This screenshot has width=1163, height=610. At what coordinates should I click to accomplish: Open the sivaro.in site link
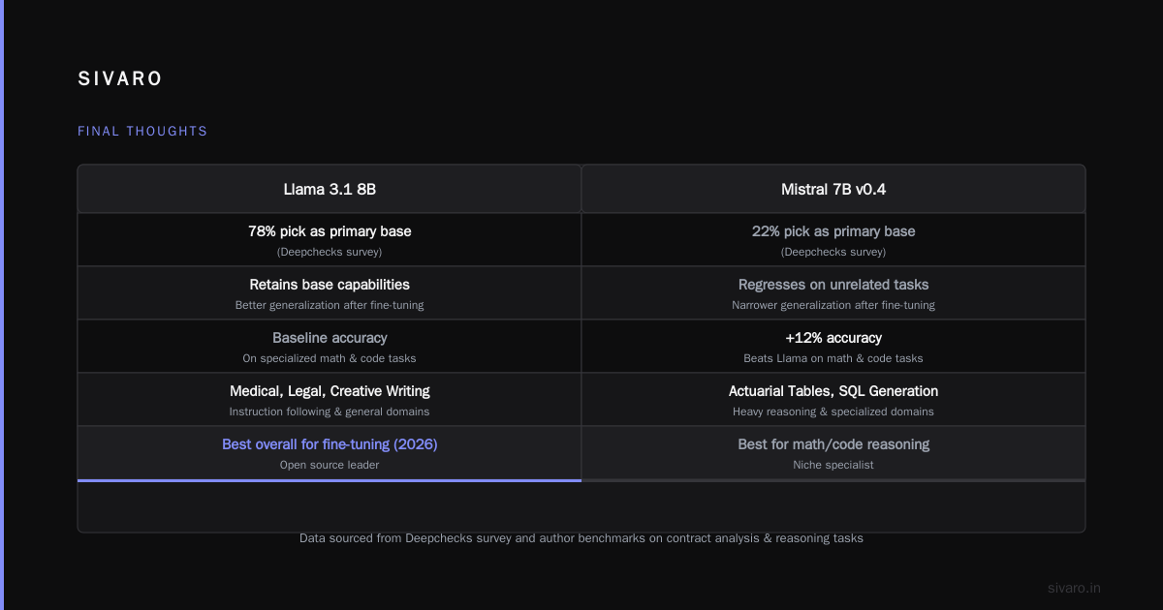coord(1074,588)
